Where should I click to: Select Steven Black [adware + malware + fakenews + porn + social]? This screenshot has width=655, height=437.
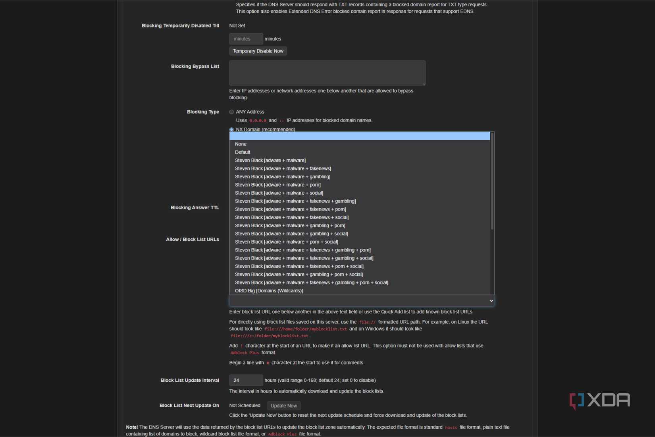coord(360,266)
